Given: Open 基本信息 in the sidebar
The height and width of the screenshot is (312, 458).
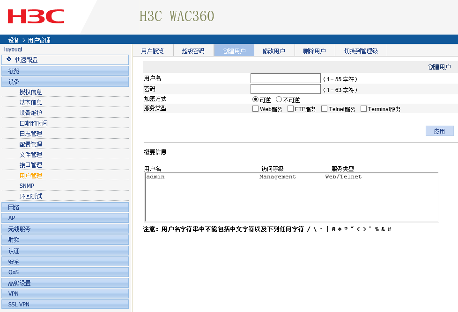Looking at the screenshot, I should click(x=30, y=102).
